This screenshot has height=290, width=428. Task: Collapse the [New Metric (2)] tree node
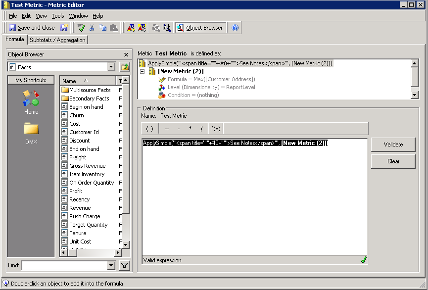click(143, 71)
